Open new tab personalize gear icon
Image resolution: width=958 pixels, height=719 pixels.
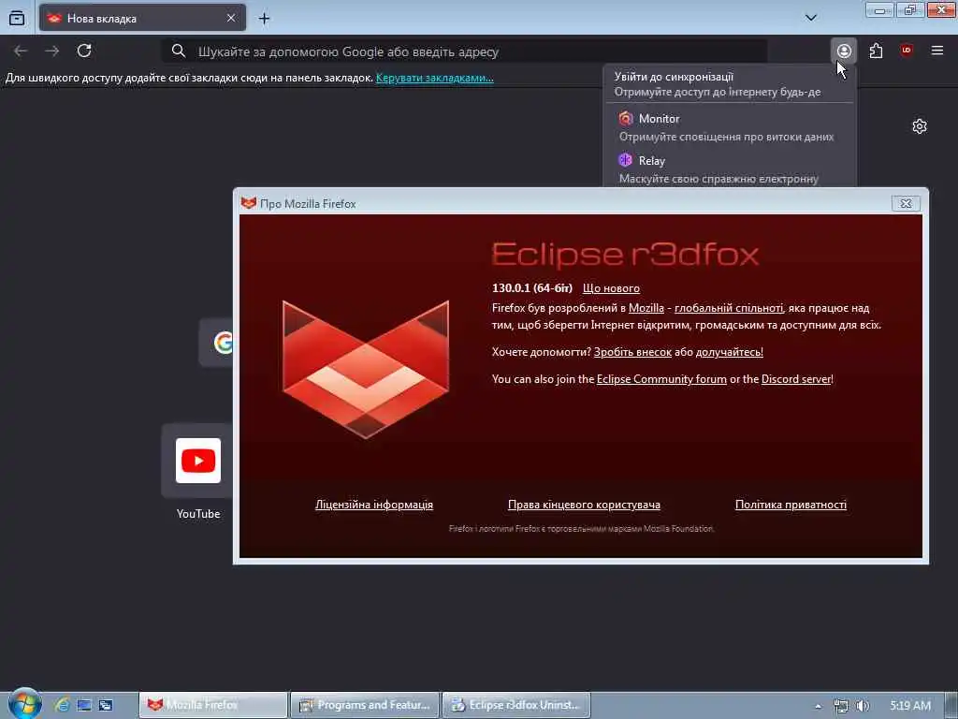[919, 126]
